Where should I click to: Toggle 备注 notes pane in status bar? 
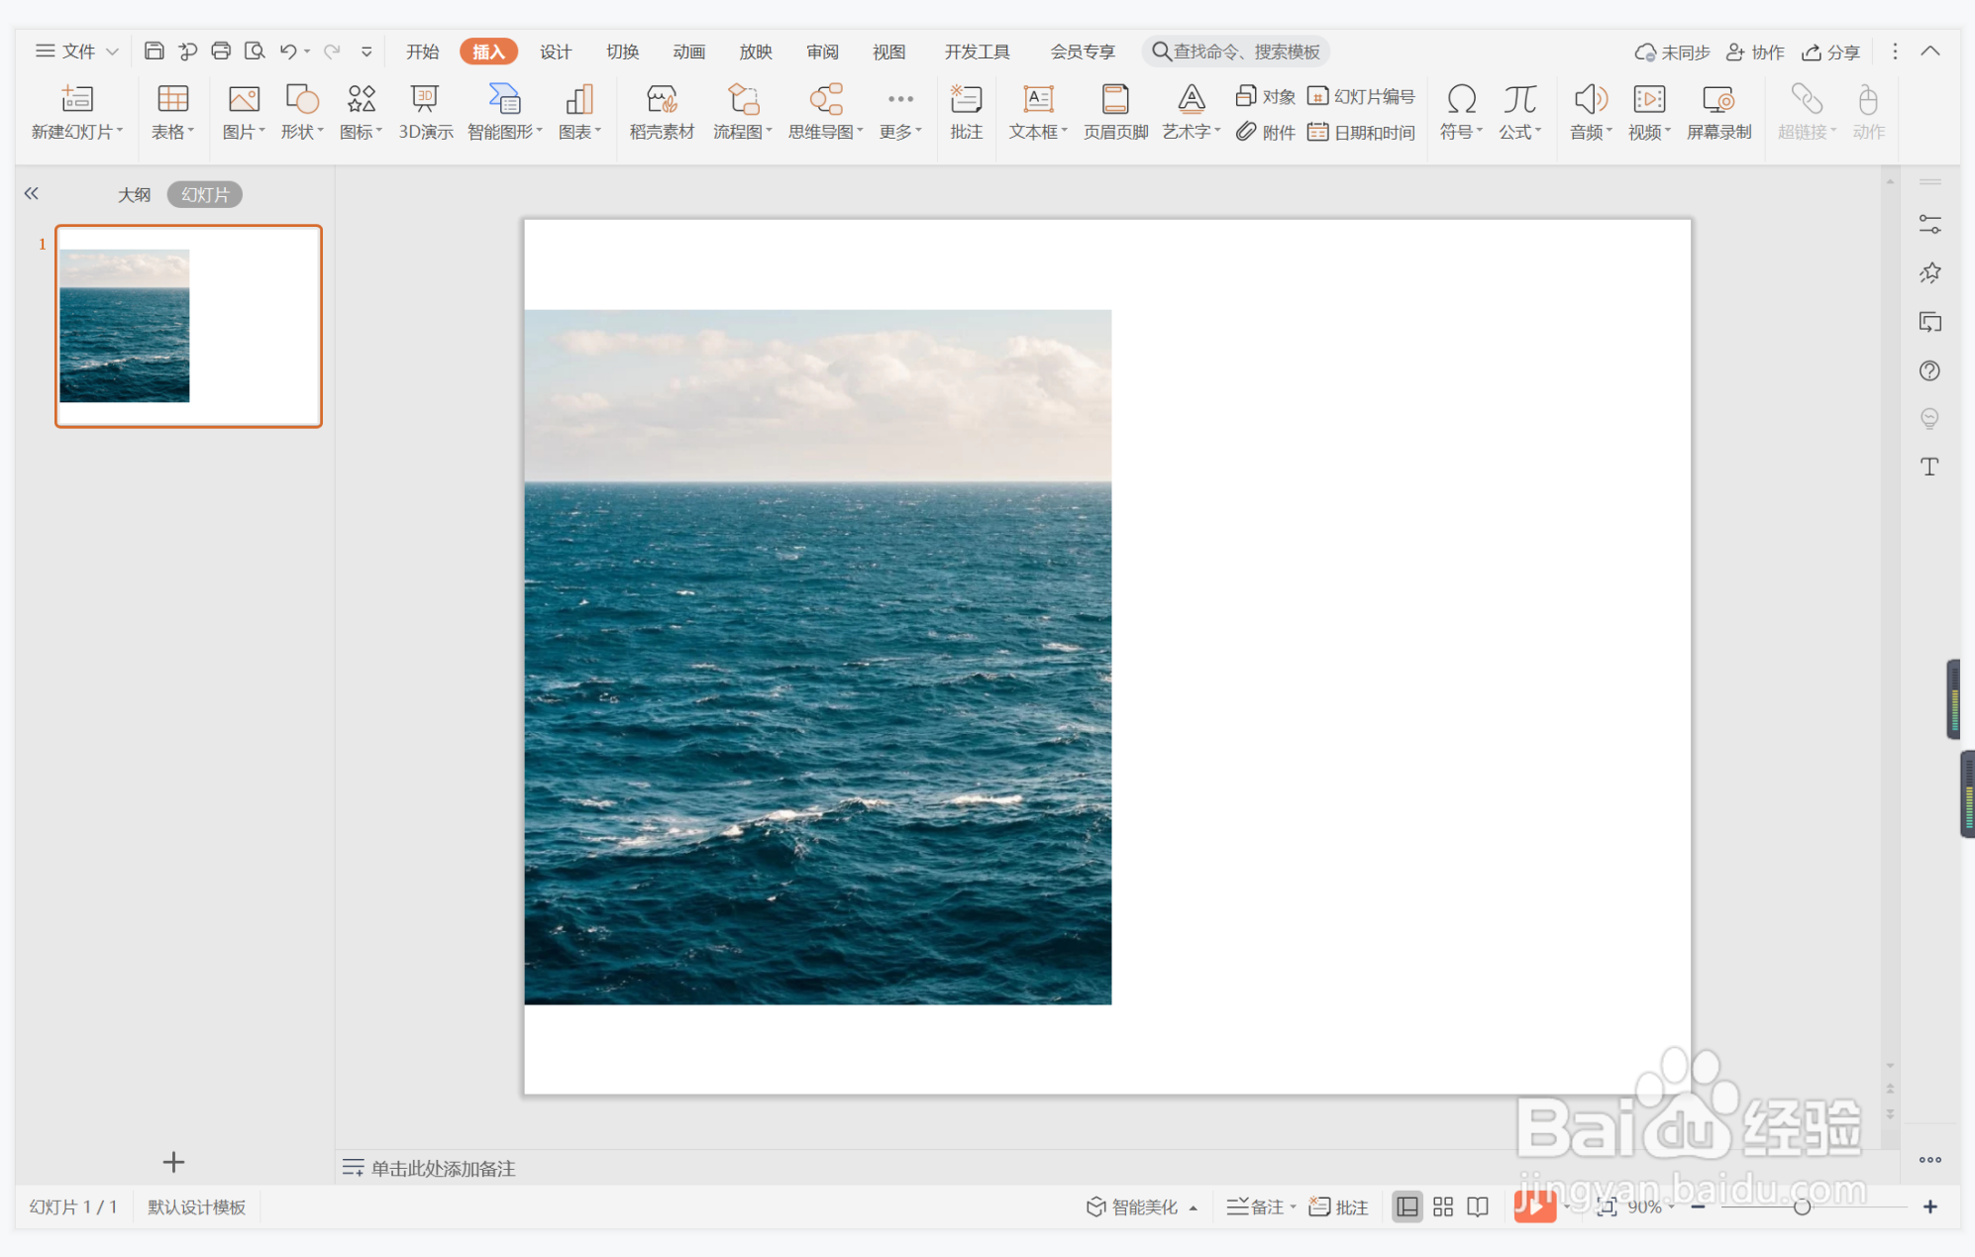click(x=1258, y=1206)
